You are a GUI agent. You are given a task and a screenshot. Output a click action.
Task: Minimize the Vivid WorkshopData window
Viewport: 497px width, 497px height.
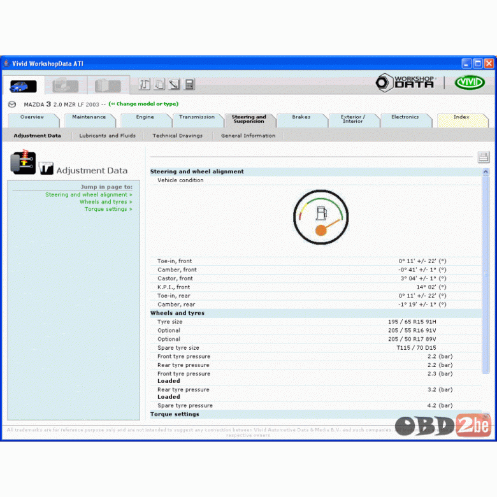pos(466,63)
